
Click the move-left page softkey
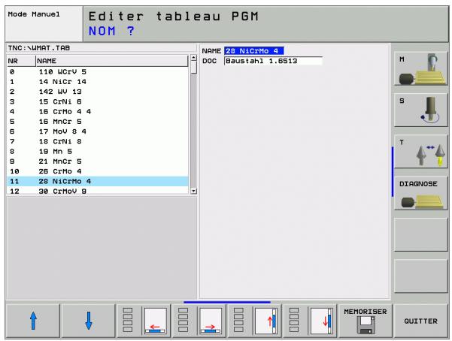[144, 321]
